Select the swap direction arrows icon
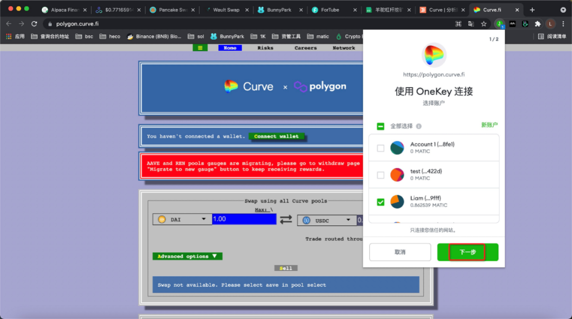The height and width of the screenshot is (319, 572). [x=285, y=219]
